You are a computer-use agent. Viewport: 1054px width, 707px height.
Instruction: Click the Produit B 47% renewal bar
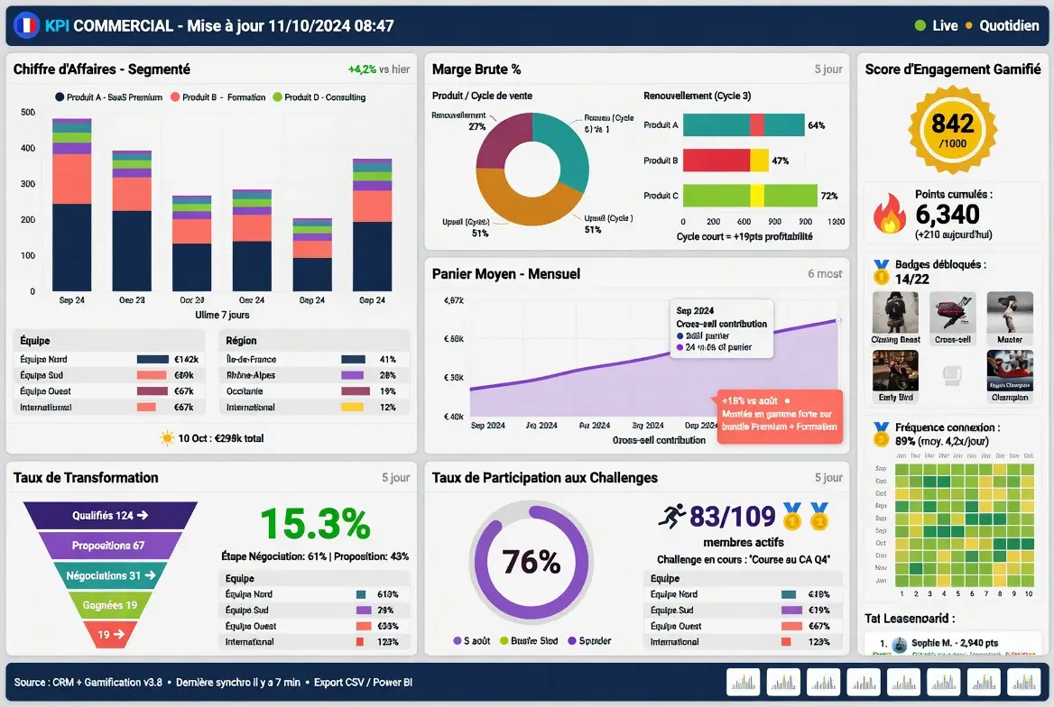tap(726, 160)
